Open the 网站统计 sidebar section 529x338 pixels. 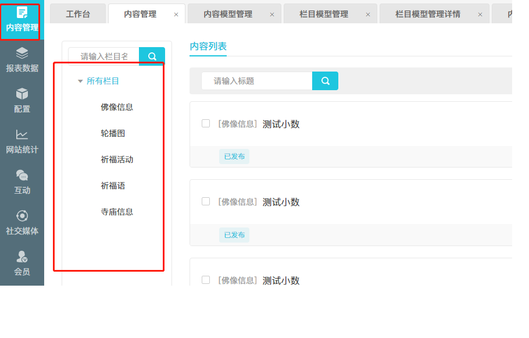[22, 141]
